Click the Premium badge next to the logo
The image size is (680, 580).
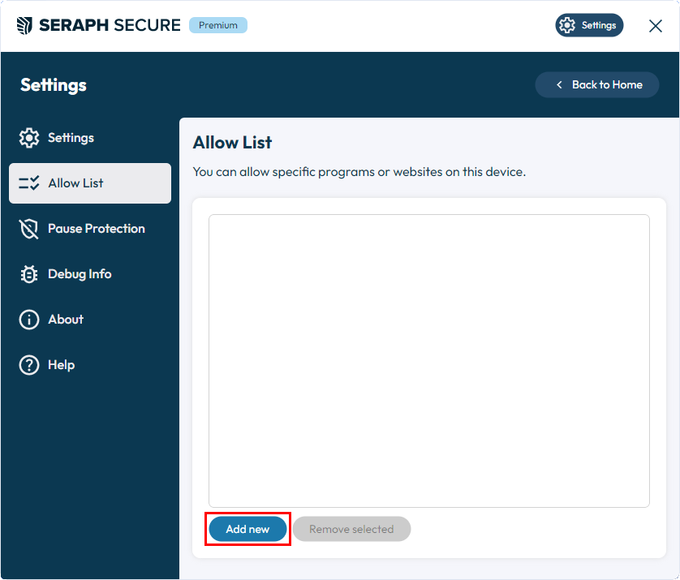click(x=218, y=25)
